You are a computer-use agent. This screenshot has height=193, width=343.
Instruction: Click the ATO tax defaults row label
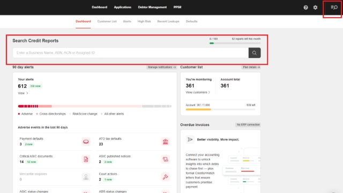pyautogui.click(x=110, y=139)
